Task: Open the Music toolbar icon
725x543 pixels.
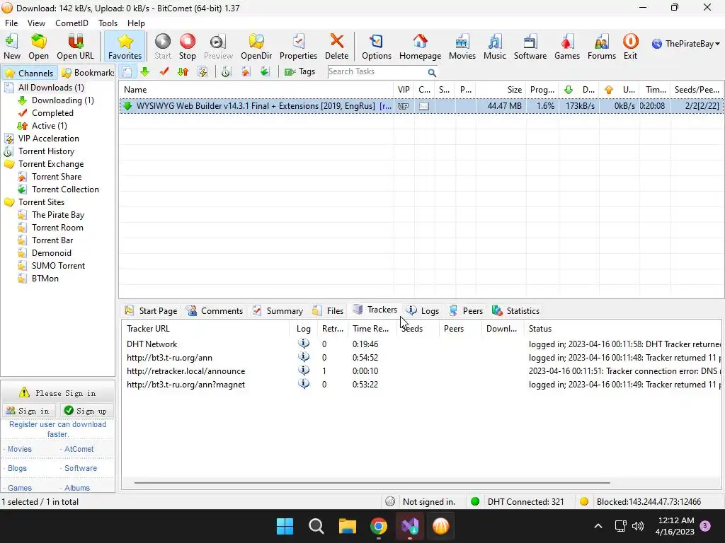Action: (495, 47)
